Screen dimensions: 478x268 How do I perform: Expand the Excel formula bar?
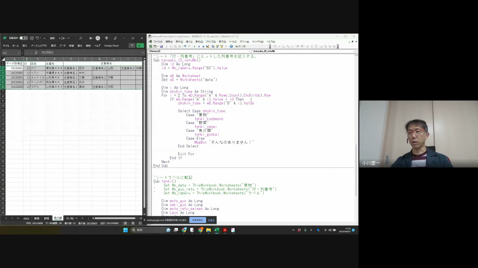click(x=143, y=52)
